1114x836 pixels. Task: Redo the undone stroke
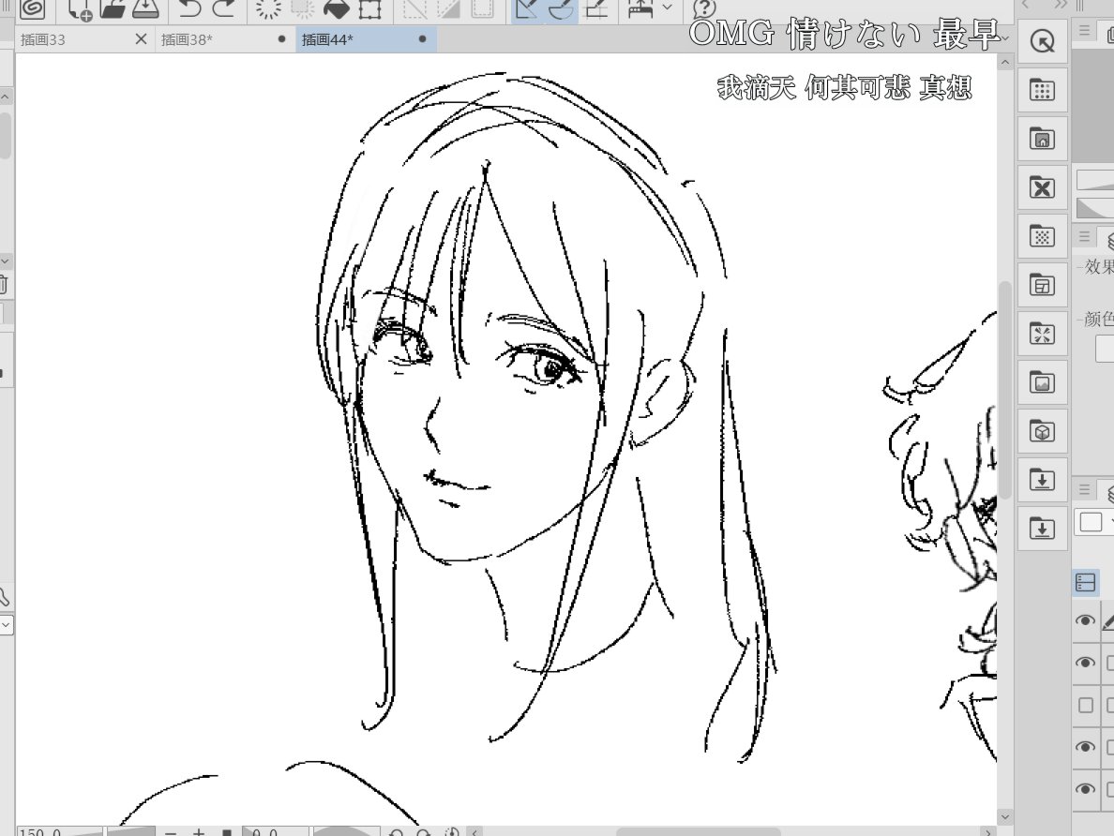(224, 8)
